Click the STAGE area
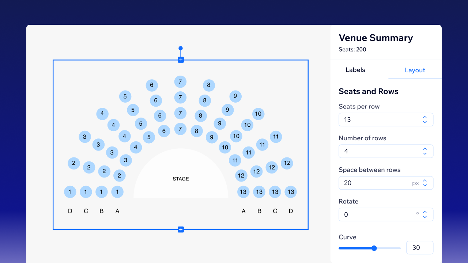The width and height of the screenshot is (468, 263). pyautogui.click(x=181, y=179)
